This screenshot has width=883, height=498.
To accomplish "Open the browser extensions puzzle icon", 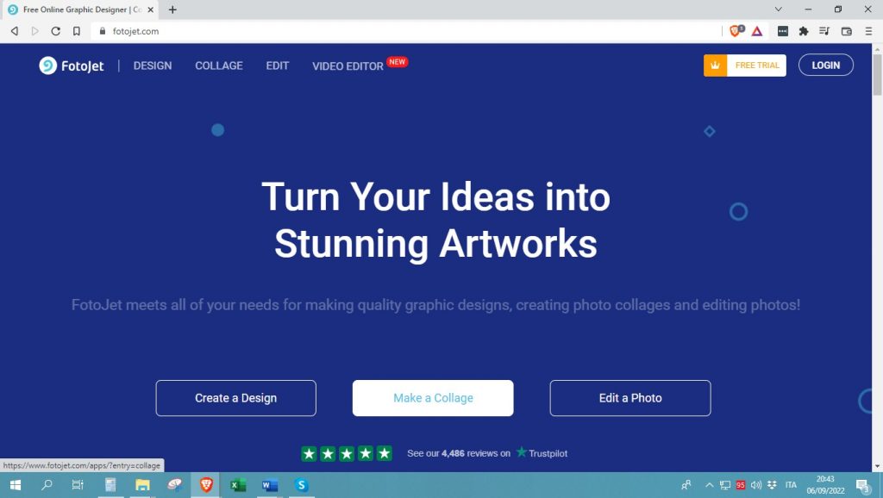I will (804, 31).
